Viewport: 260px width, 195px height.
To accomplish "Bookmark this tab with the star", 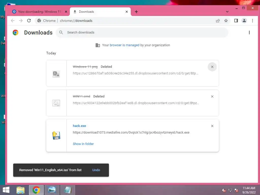I will coord(226,21).
